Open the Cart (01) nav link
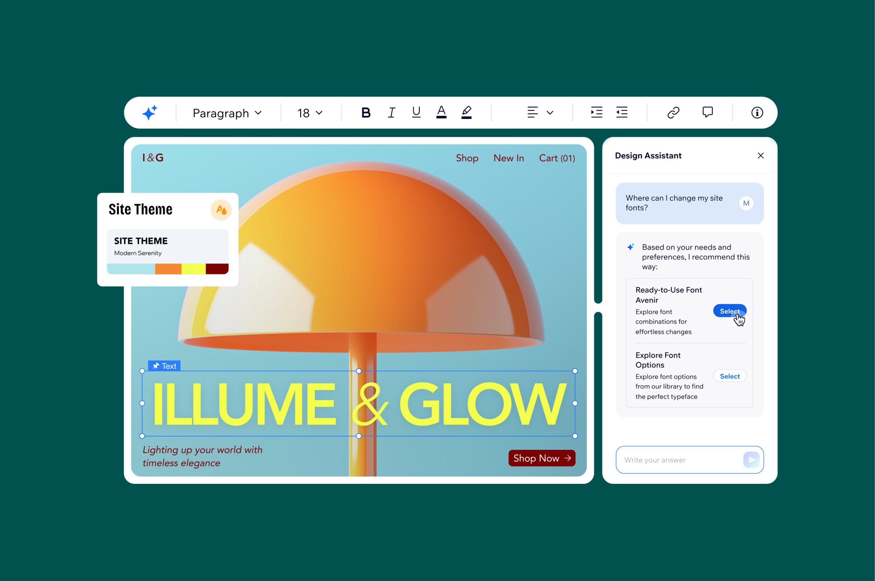The width and height of the screenshot is (875, 581). tap(557, 158)
